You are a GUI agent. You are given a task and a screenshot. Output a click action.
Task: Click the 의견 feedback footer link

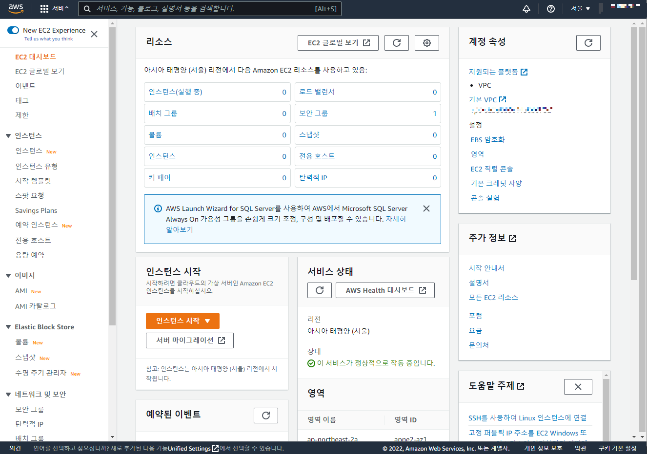[15, 449]
